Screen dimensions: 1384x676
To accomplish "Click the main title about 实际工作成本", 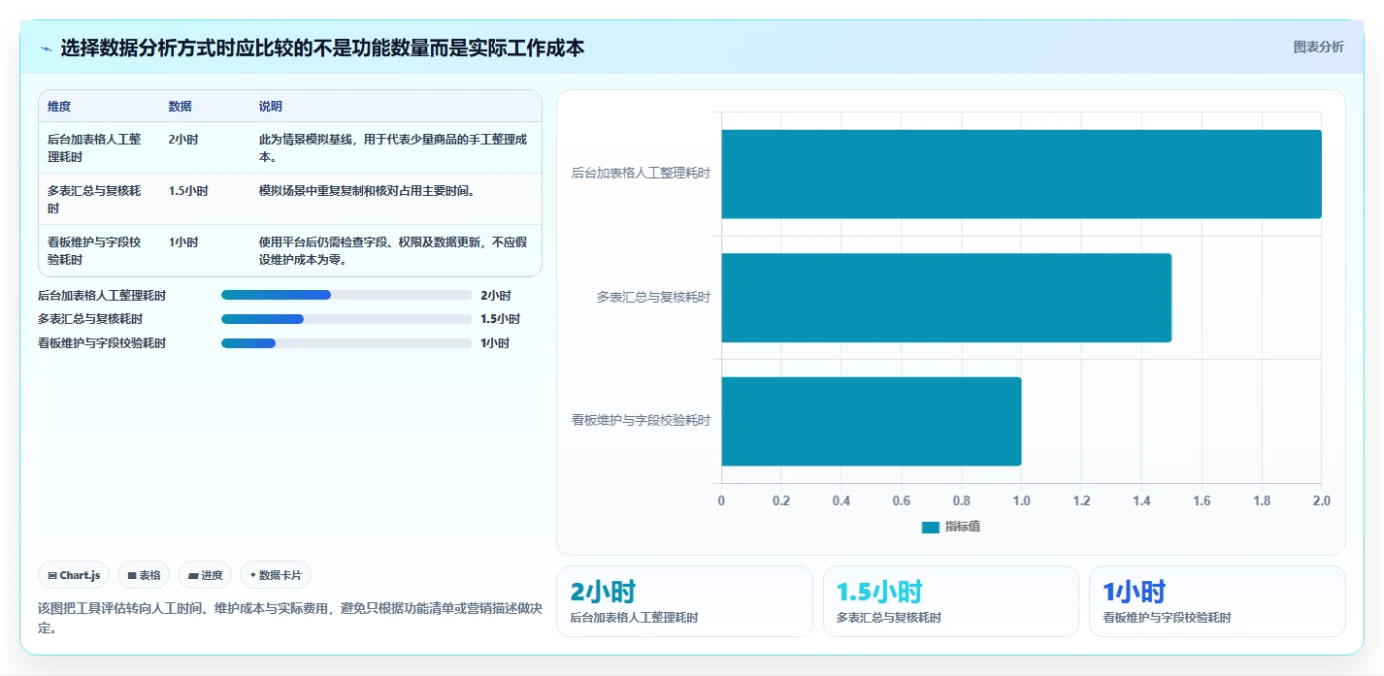I will pos(322,48).
